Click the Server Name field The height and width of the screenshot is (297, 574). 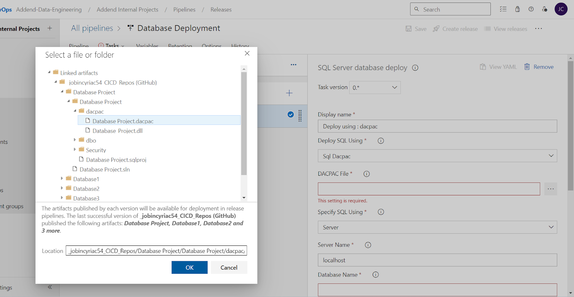437,260
